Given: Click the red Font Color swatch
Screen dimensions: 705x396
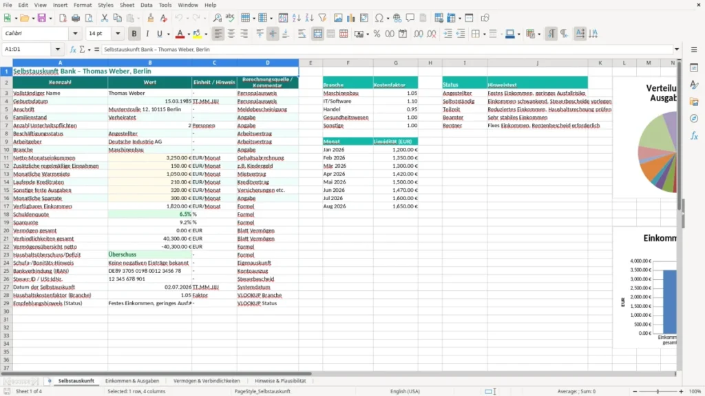Looking at the screenshot, I should [x=180, y=34].
